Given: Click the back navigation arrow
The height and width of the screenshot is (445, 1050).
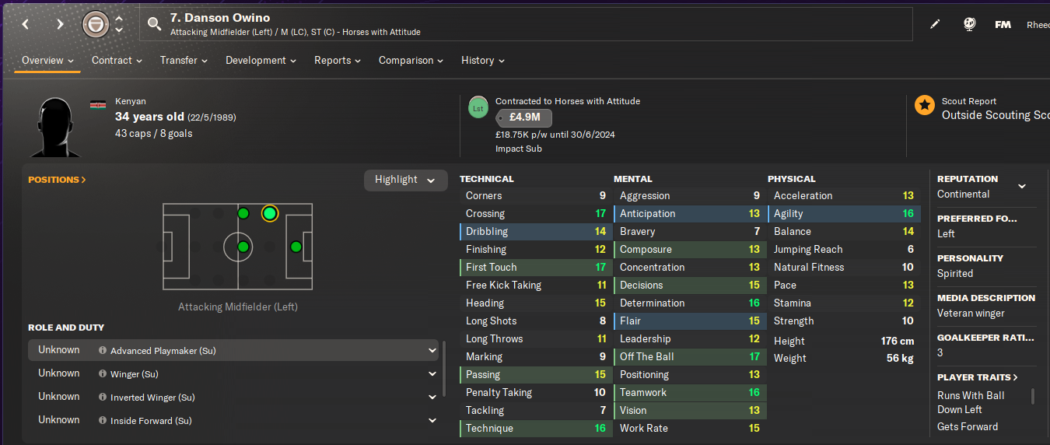Looking at the screenshot, I should click(x=26, y=24).
